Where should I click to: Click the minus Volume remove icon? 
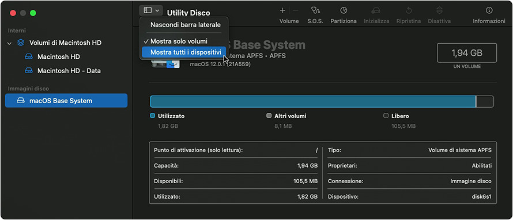pyautogui.click(x=296, y=11)
